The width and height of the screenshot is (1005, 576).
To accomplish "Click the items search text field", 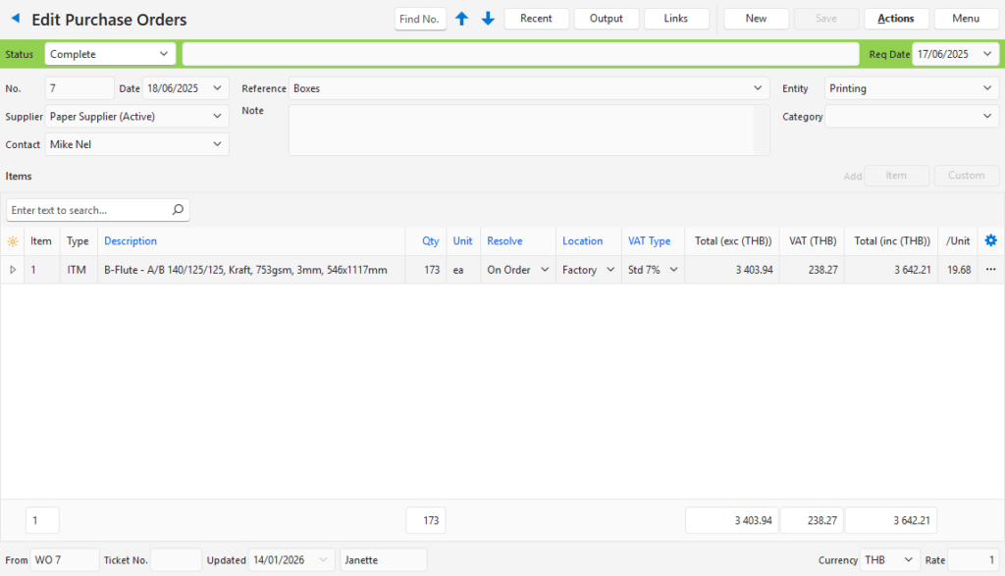I will pyautogui.click(x=88, y=210).
